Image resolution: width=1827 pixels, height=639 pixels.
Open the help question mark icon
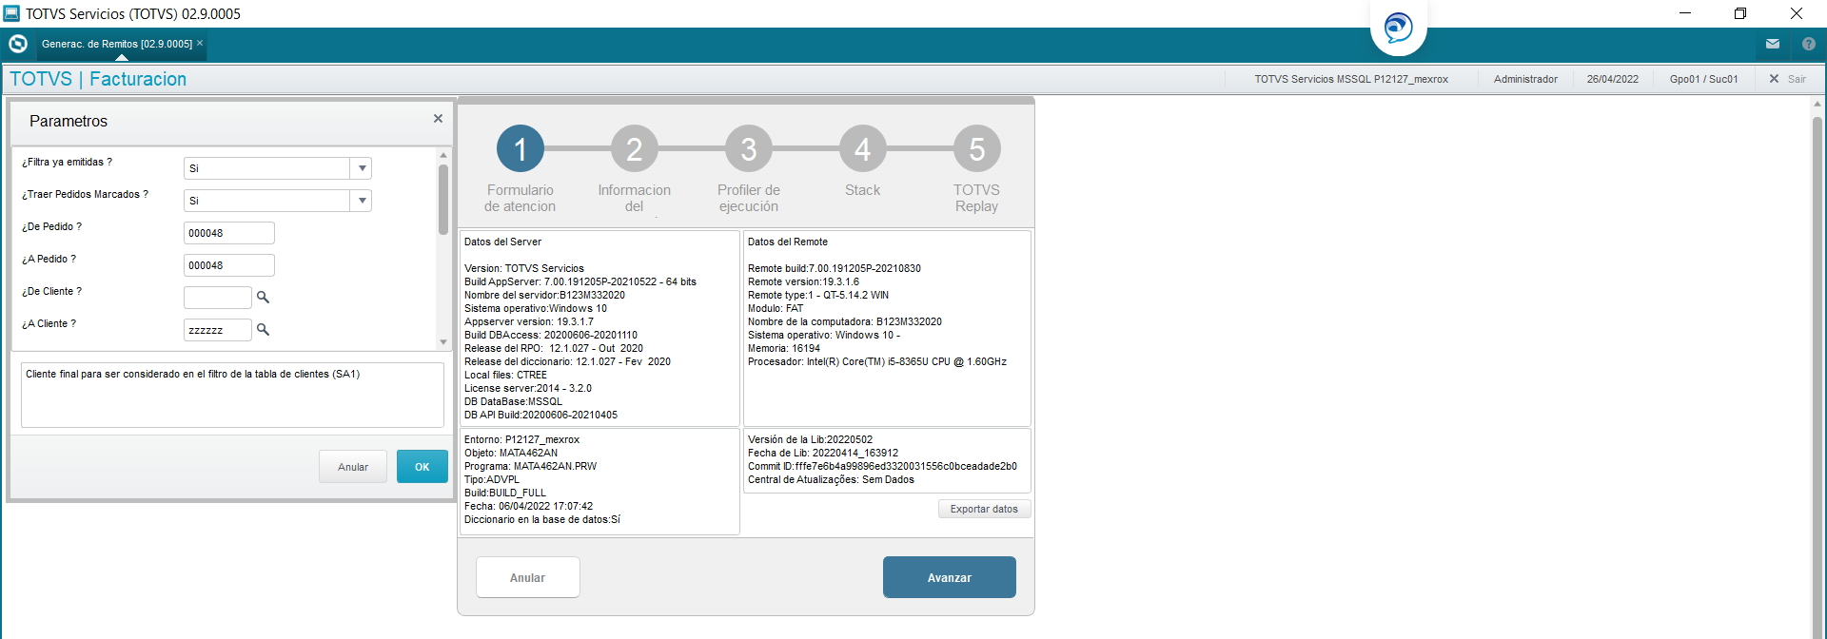coord(1809,44)
